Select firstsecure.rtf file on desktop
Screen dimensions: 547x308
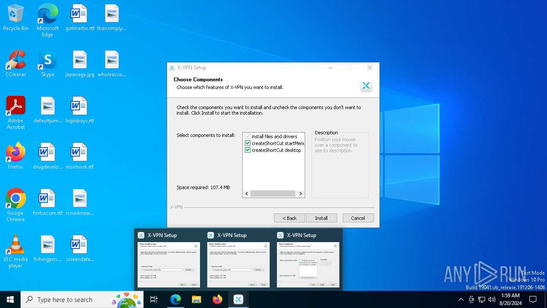click(47, 203)
